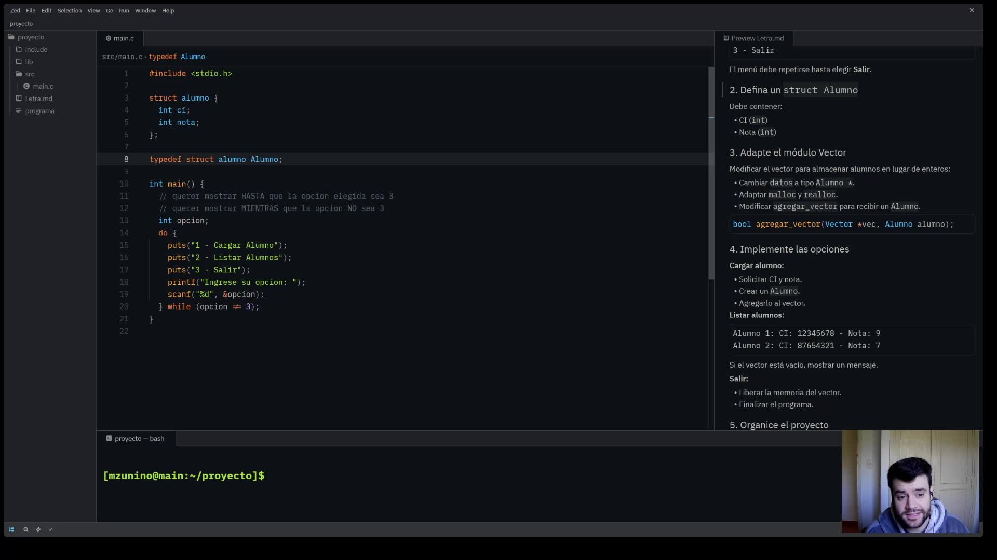Click the file icon beside programa
Viewport: 997px width, 560px height.
(x=19, y=110)
